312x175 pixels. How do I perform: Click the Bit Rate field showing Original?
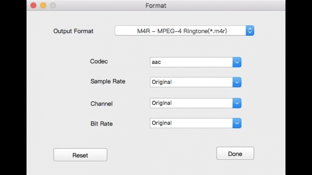point(191,123)
